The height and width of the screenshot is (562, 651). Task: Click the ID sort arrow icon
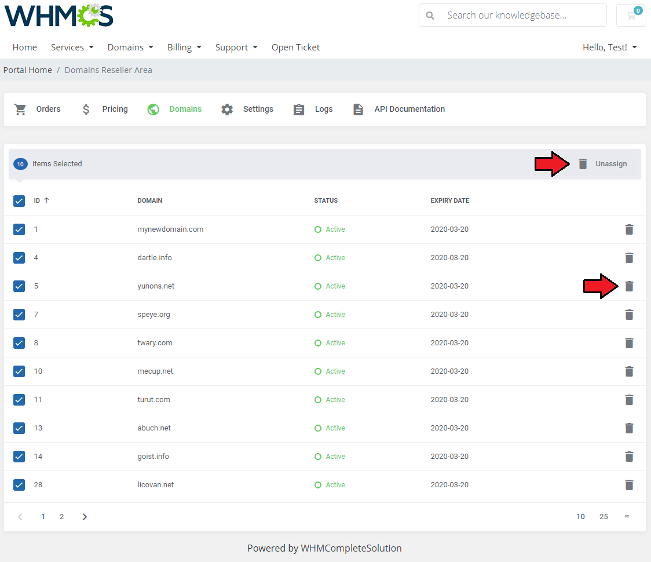[x=46, y=200]
